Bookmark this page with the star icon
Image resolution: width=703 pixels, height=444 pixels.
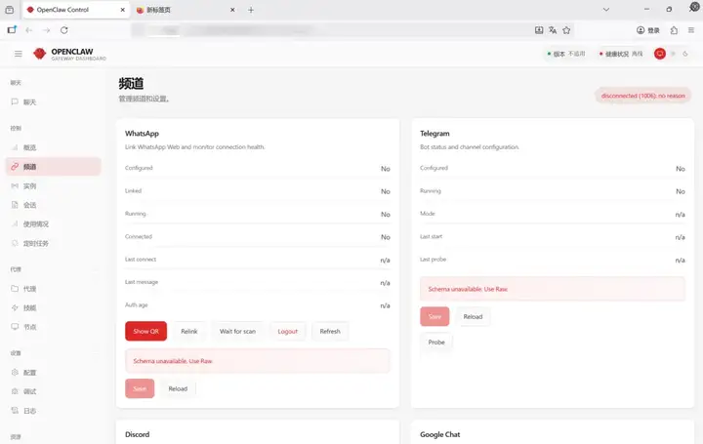coord(566,30)
